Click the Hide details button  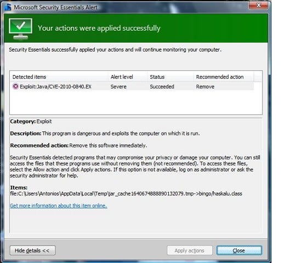point(32,250)
